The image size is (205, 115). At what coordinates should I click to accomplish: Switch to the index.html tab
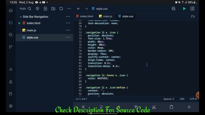pos(85,16)
